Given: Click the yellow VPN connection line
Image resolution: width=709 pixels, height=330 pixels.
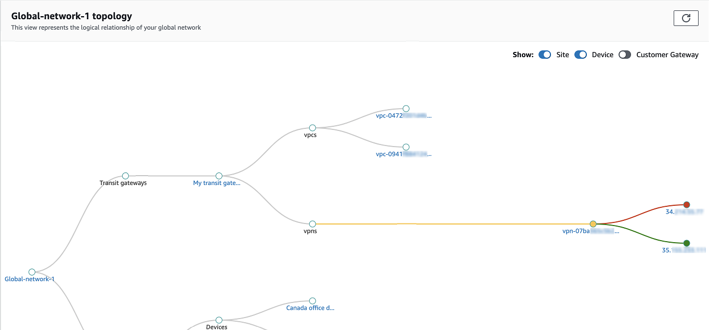Looking at the screenshot, I should [452, 224].
